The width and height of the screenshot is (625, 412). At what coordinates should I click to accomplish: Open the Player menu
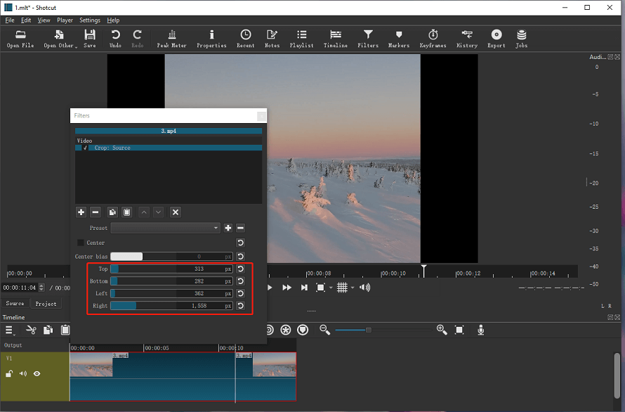pos(65,20)
